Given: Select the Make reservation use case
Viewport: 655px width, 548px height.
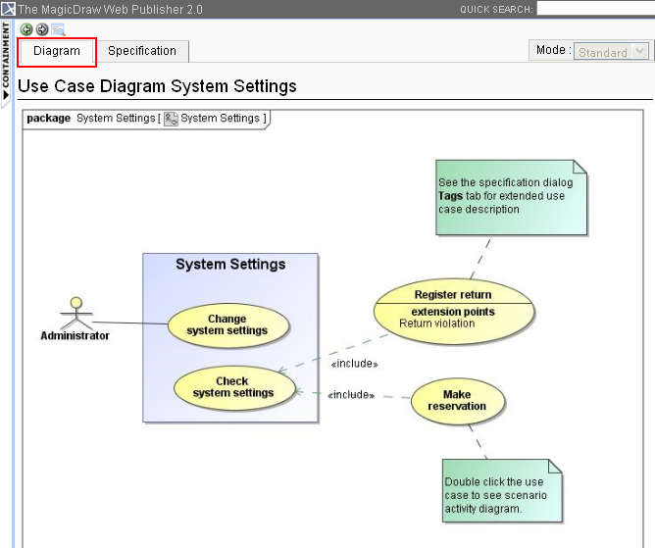Looking at the screenshot, I should point(457,401).
